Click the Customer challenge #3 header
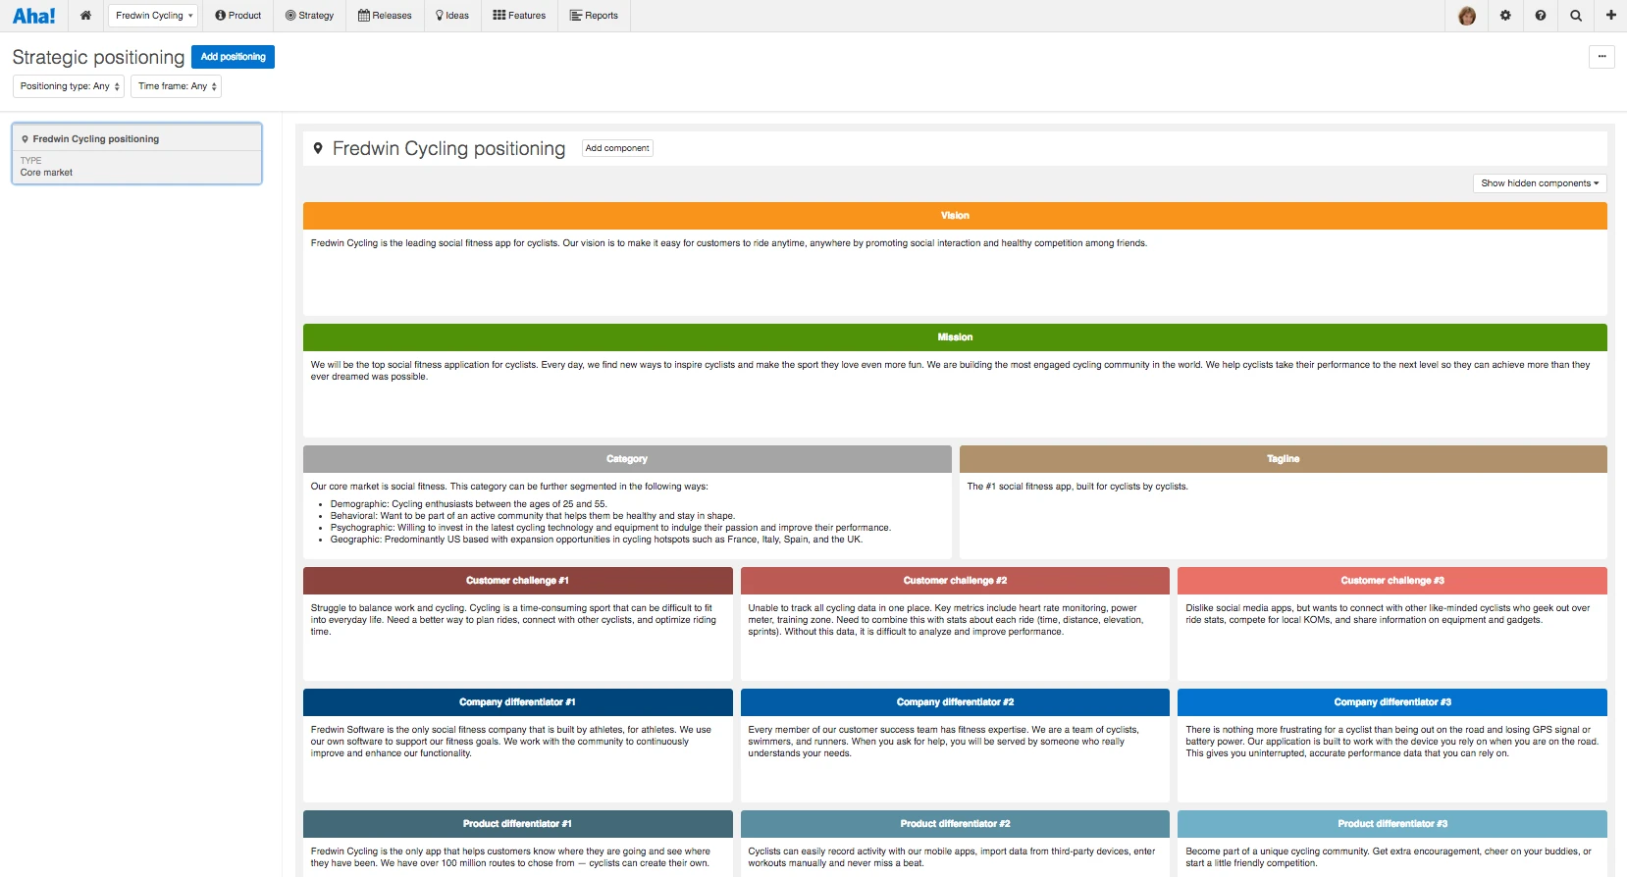The width and height of the screenshot is (1627, 877). (1392, 581)
